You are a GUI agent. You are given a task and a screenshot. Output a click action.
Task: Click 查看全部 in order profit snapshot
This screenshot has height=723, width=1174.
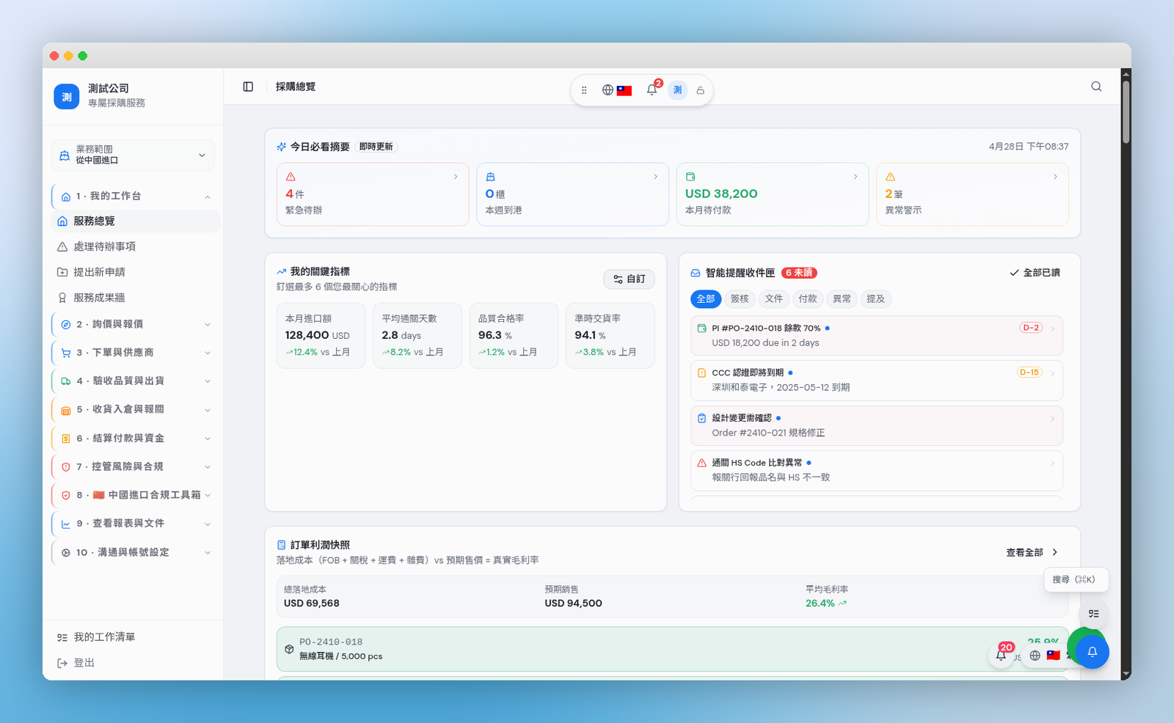coord(1032,552)
